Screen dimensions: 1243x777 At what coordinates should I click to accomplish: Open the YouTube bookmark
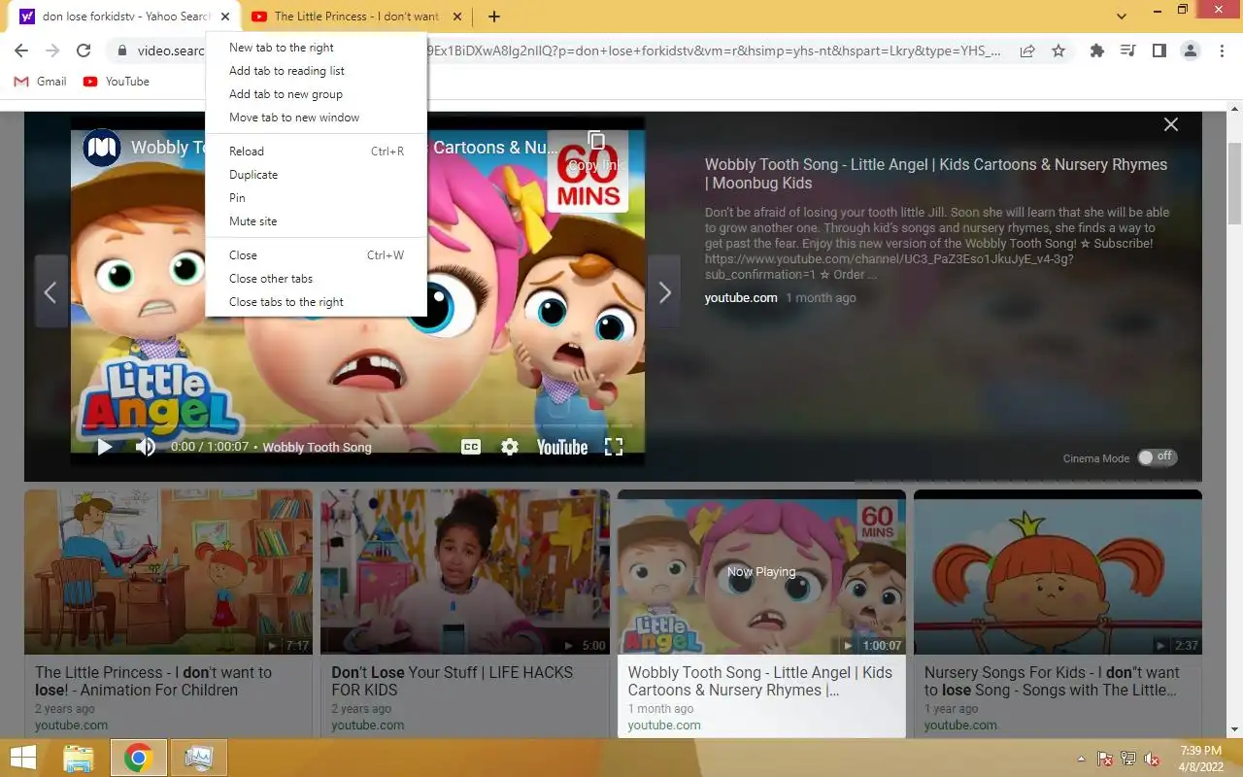pyautogui.click(x=117, y=82)
